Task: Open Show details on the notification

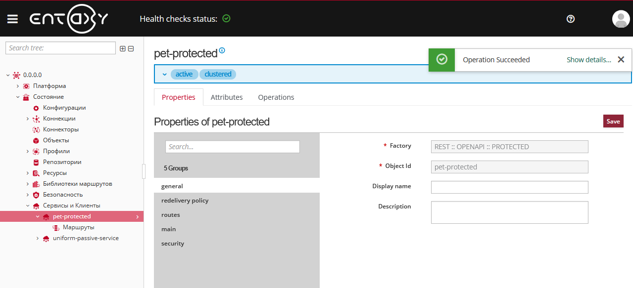Action: tap(588, 59)
